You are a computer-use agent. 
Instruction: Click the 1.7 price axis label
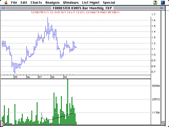153,15
